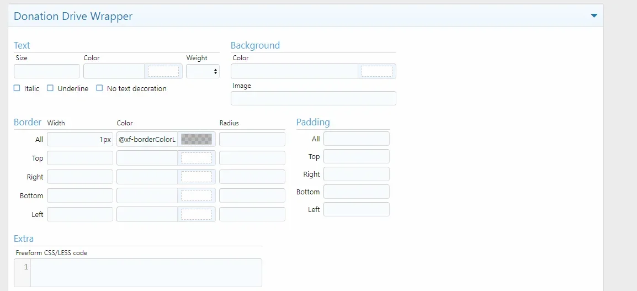Click the Border section heading

tap(28, 122)
